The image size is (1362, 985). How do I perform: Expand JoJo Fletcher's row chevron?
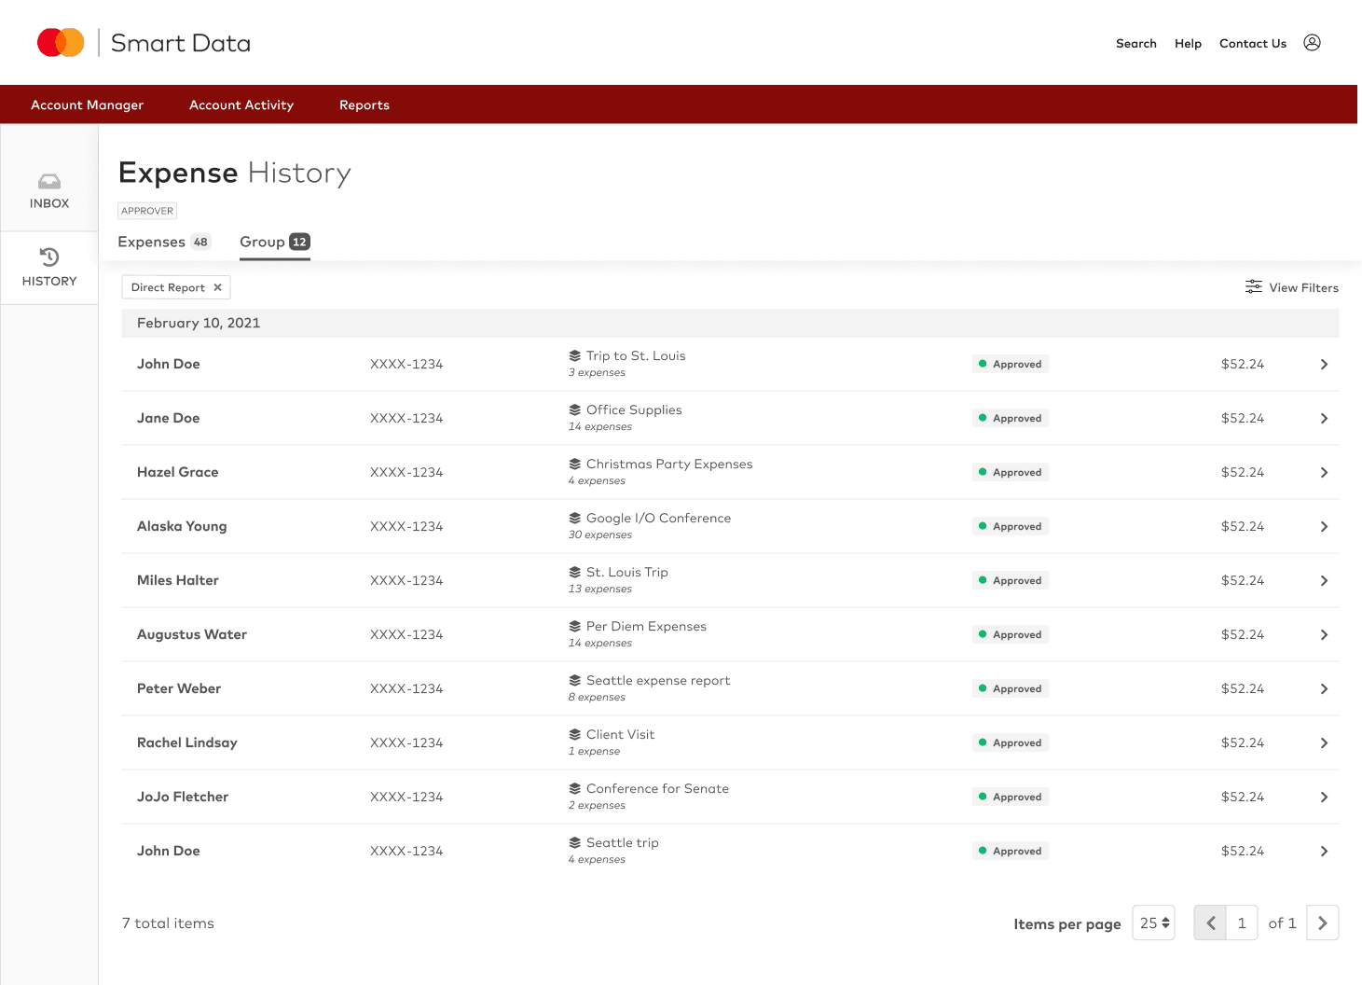tap(1324, 797)
